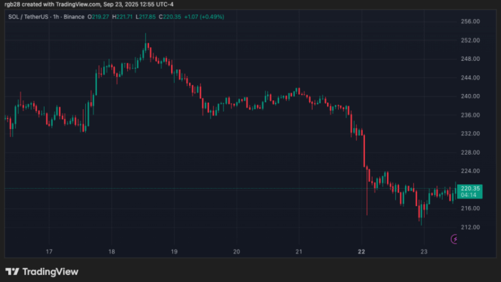The image size is (501, 282).
Task: Click the high value H221.71
Action: click(x=122, y=17)
